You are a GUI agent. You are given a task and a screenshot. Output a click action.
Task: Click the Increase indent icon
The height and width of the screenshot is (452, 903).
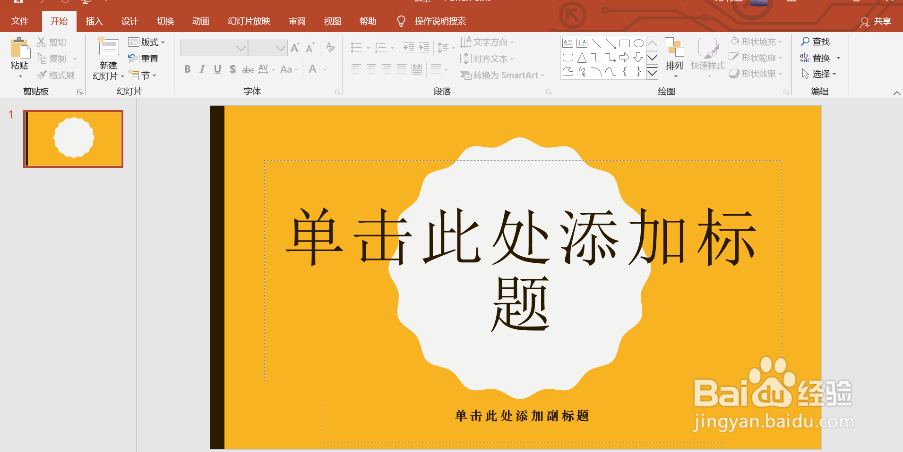(x=424, y=47)
